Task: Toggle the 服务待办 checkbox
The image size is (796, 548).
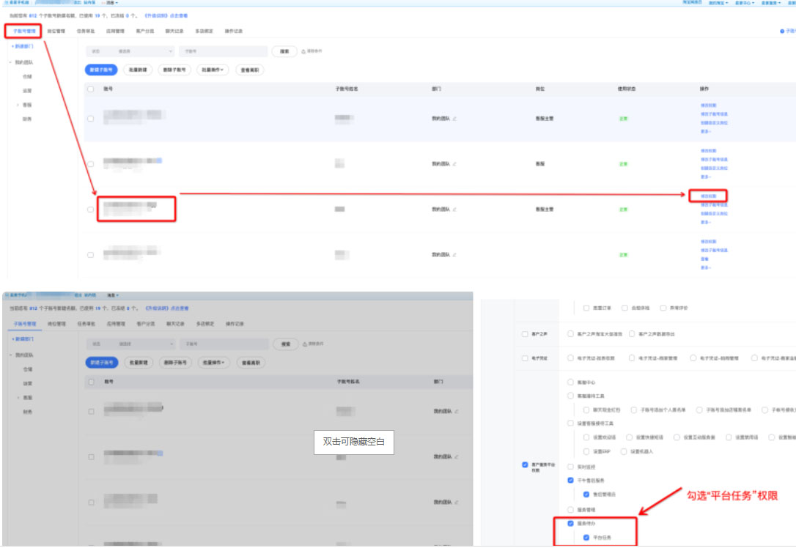Action: (571, 524)
